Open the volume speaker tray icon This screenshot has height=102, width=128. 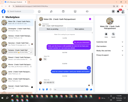111,100
